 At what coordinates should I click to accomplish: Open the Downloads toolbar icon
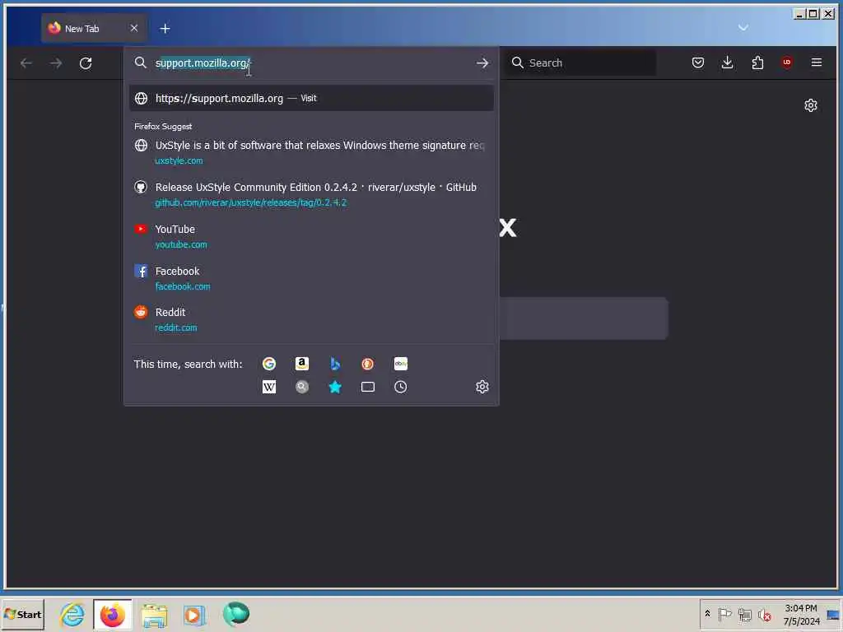pyautogui.click(x=728, y=63)
